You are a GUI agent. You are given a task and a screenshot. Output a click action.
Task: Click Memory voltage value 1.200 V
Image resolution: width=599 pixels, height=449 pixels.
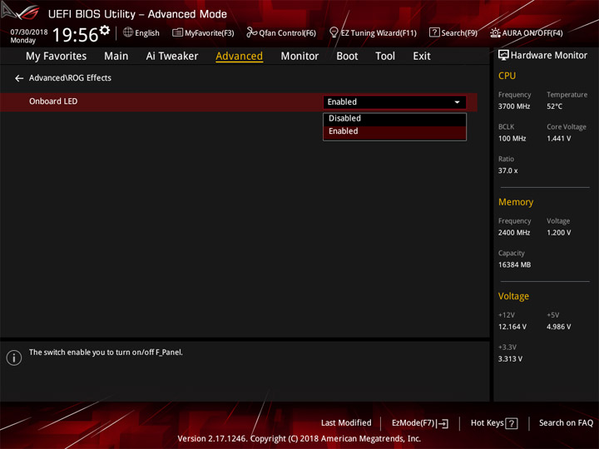[558, 233]
